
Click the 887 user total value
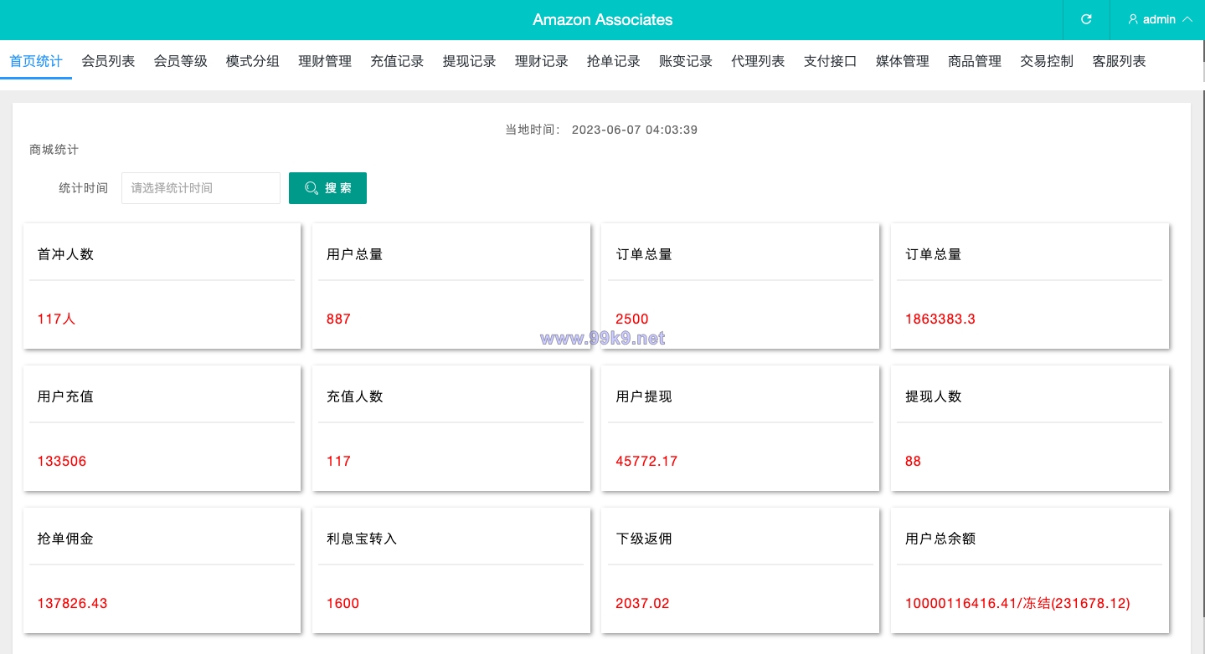click(338, 319)
